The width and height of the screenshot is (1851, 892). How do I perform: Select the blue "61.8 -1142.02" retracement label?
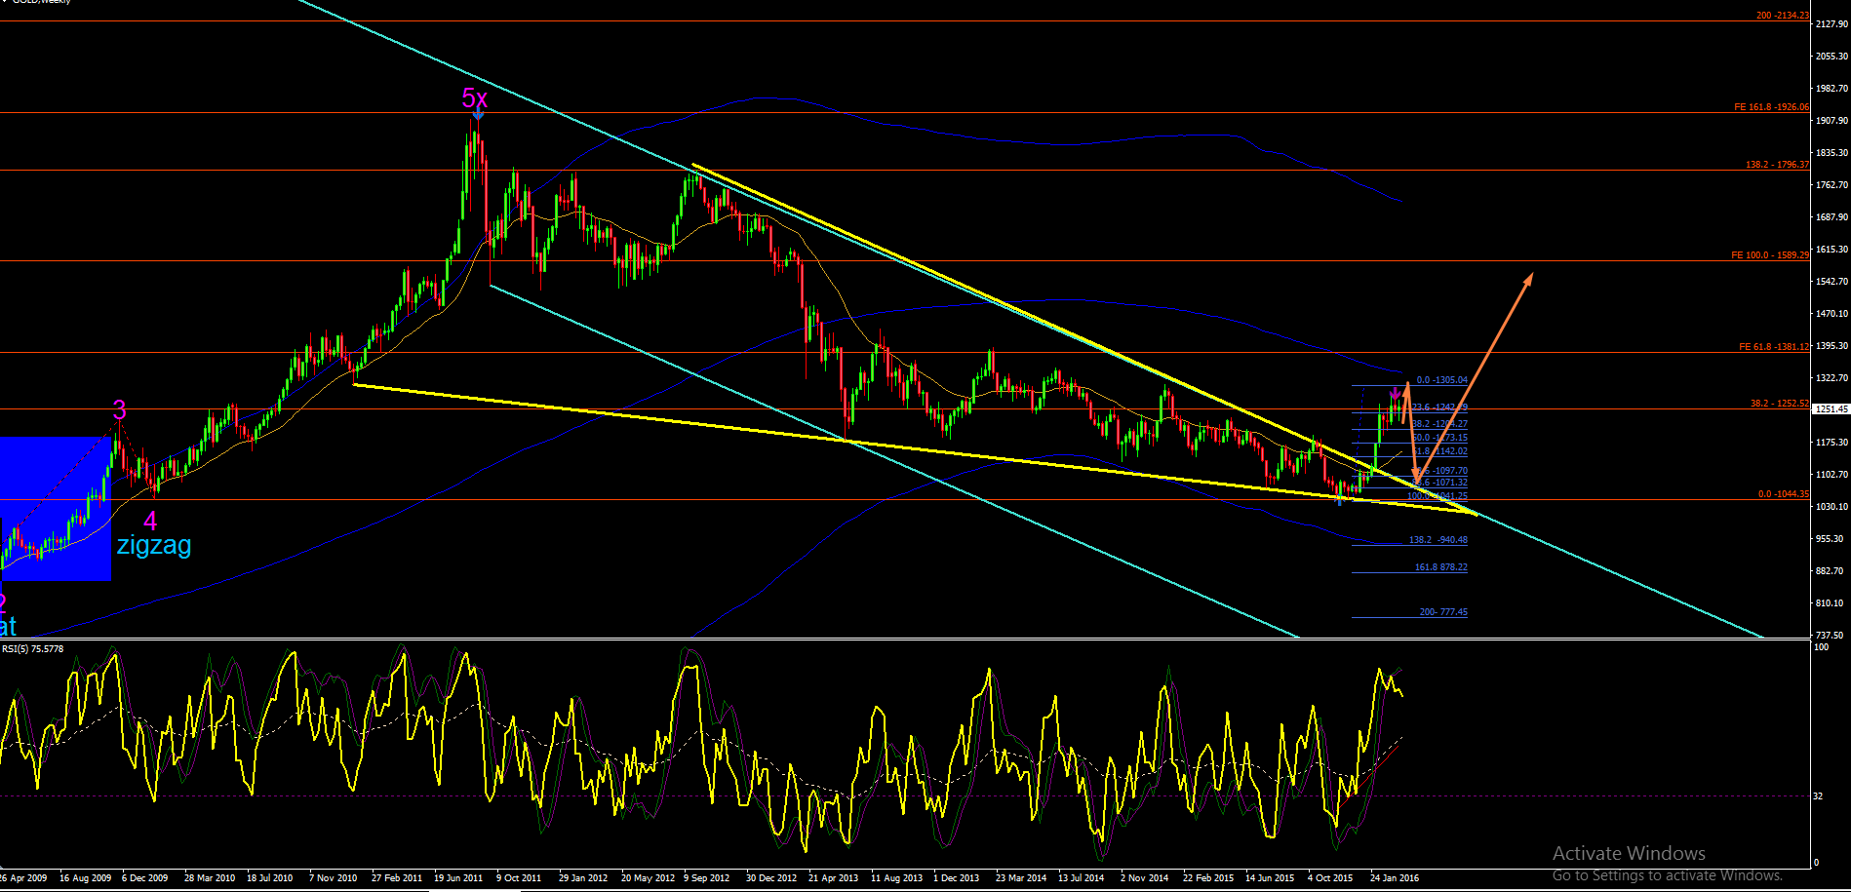click(1439, 451)
